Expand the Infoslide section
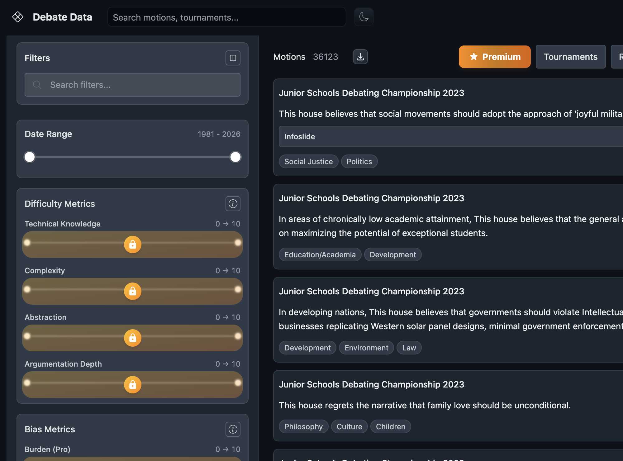 (449, 136)
